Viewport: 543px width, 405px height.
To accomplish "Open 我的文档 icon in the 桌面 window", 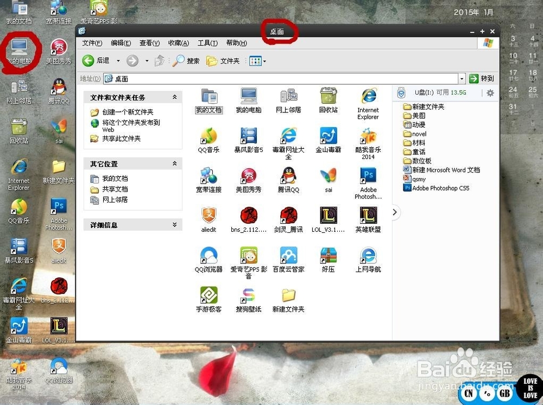I will coord(209,101).
